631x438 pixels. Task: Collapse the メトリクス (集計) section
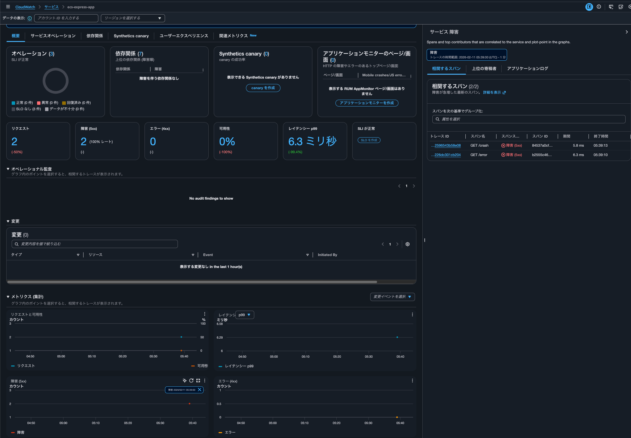pyautogui.click(x=8, y=296)
